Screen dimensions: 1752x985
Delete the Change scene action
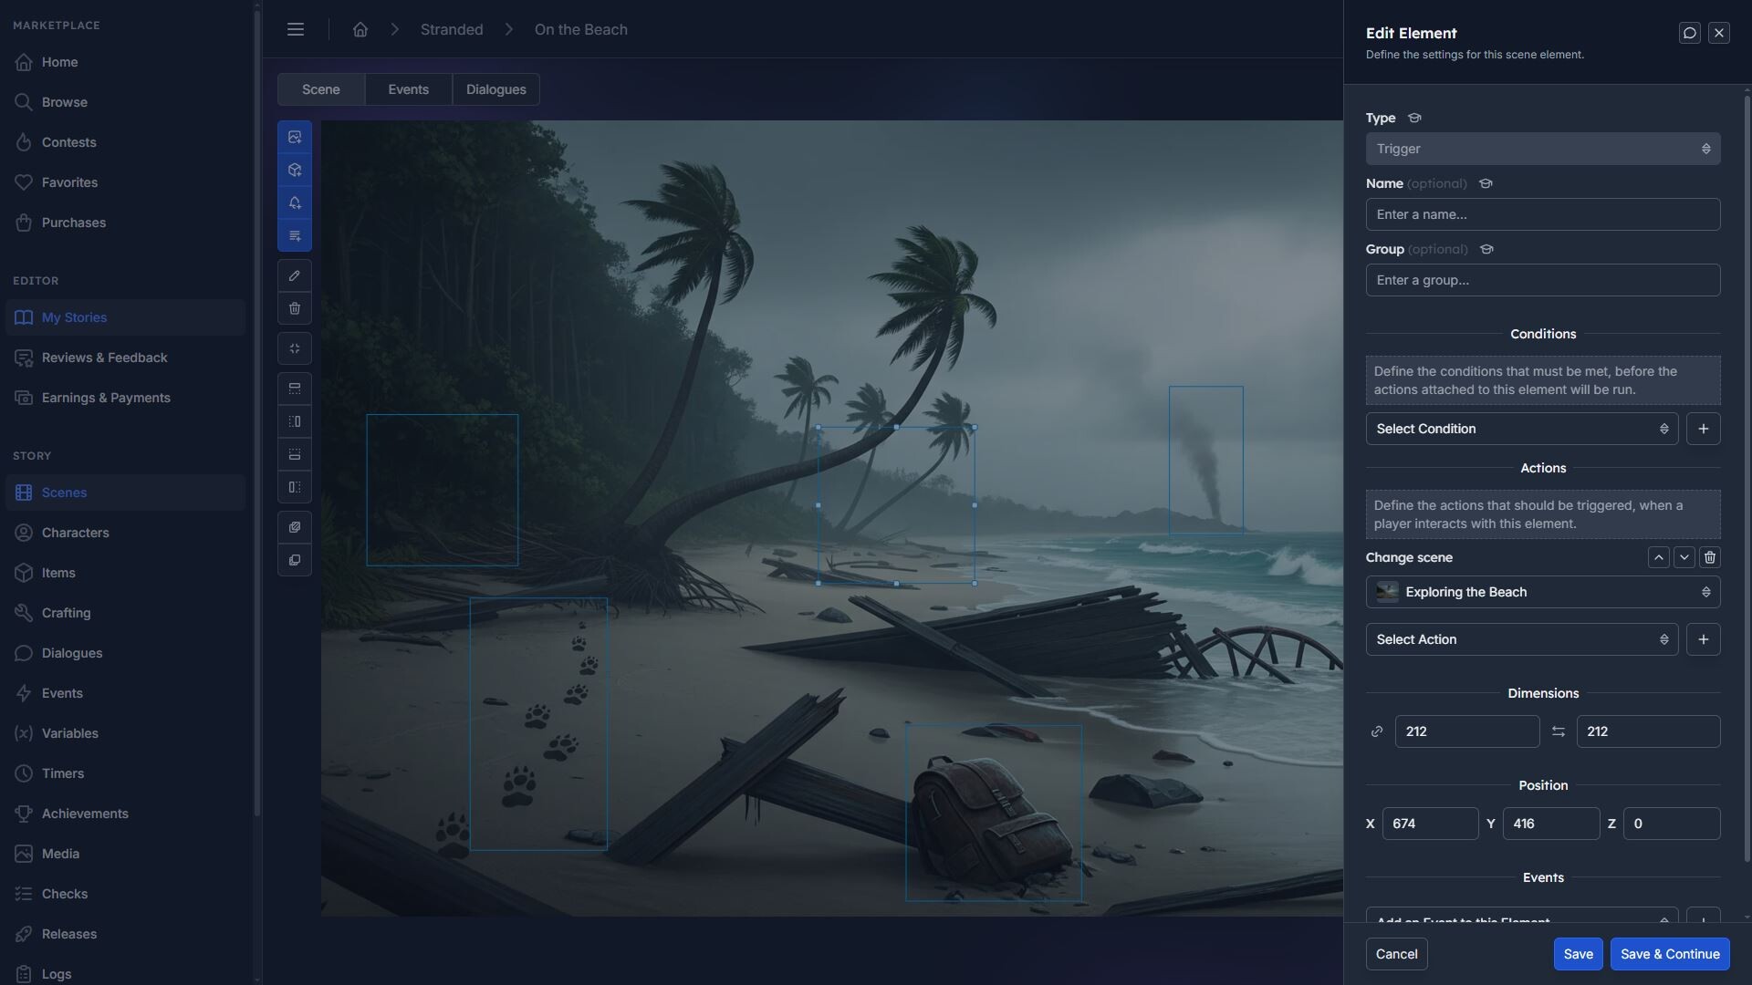coord(1710,557)
